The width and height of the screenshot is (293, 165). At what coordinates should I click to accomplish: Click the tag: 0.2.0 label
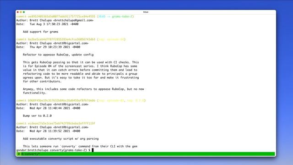pyautogui.click(x=136, y=100)
